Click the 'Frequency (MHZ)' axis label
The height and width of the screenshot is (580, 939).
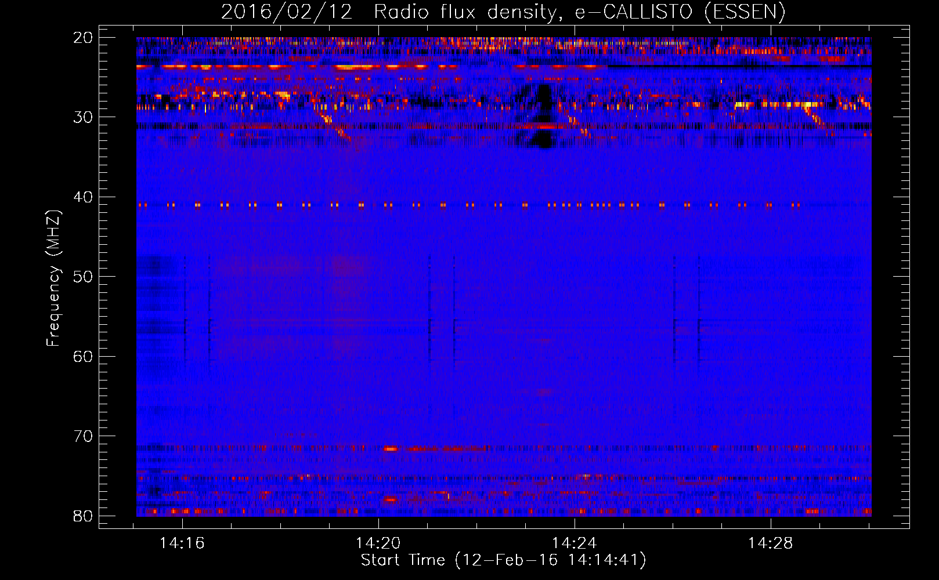pyautogui.click(x=53, y=278)
